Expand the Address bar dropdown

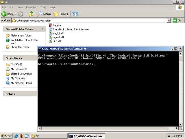pos(169,21)
